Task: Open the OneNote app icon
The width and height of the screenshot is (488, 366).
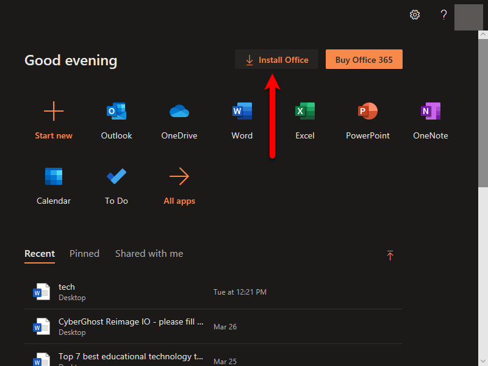Action: pyautogui.click(x=431, y=111)
